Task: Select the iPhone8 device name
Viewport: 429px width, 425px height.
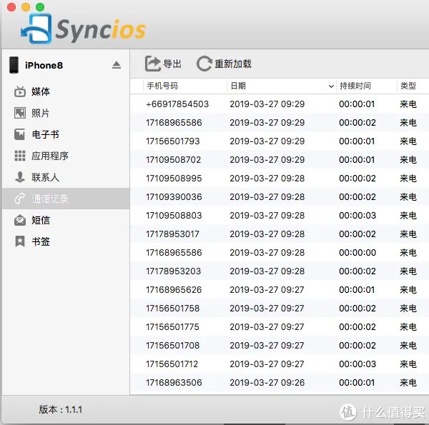Action: click(x=44, y=65)
